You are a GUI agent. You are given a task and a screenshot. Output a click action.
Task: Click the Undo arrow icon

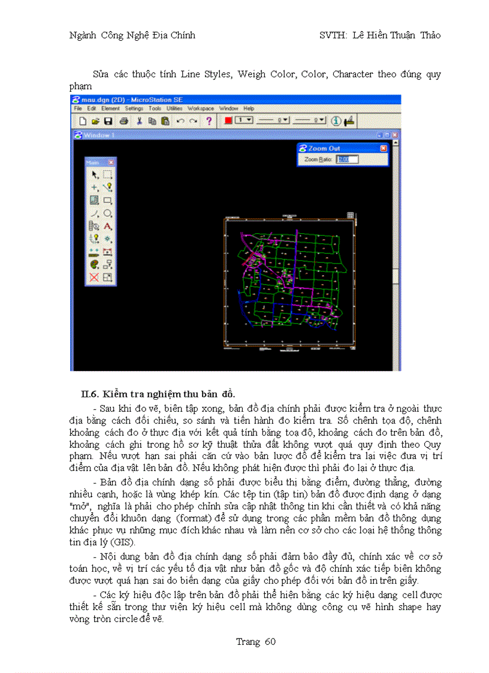[x=179, y=121]
